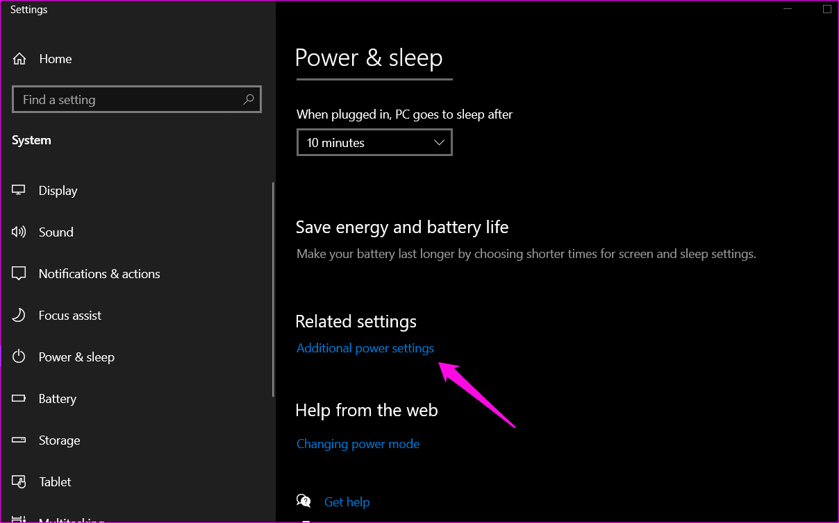Click the System section label
Viewport: 839px width, 523px height.
(31, 140)
